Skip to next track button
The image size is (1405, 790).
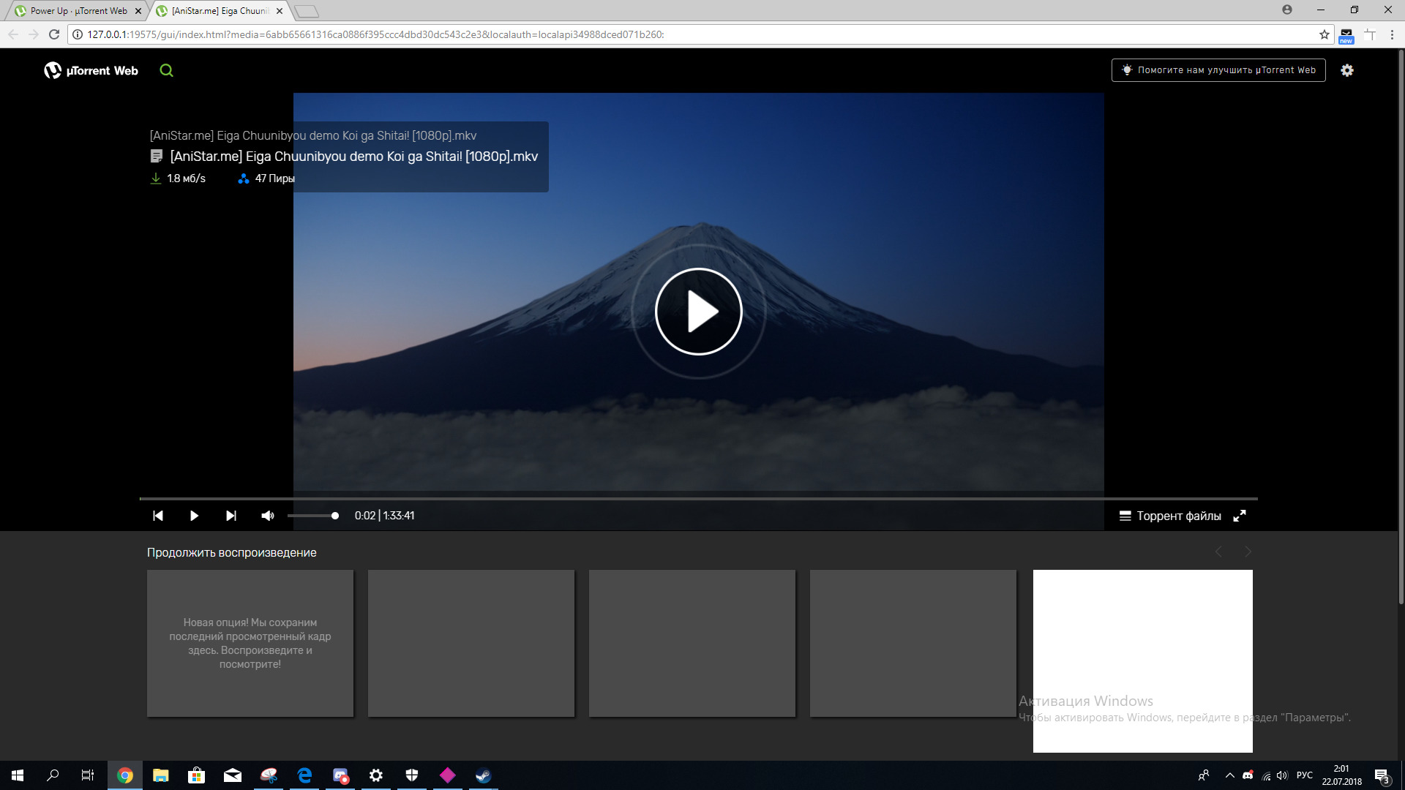[x=231, y=516]
